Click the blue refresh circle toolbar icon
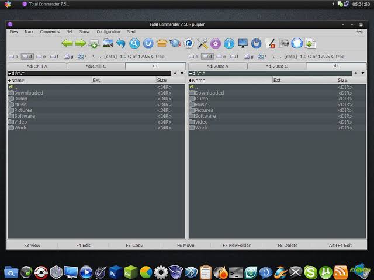 [148, 44]
